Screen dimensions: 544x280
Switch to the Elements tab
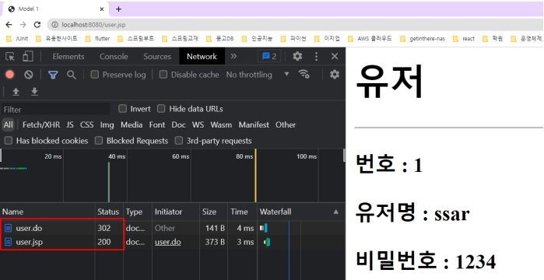click(x=68, y=57)
